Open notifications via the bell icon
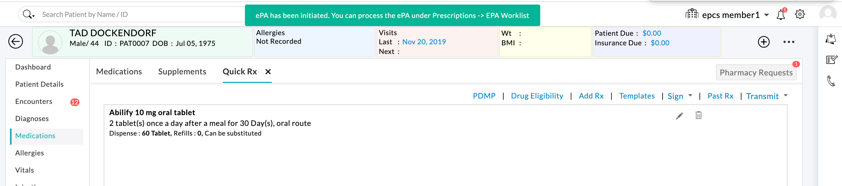Viewport: 842px width, 186px height. [x=781, y=14]
